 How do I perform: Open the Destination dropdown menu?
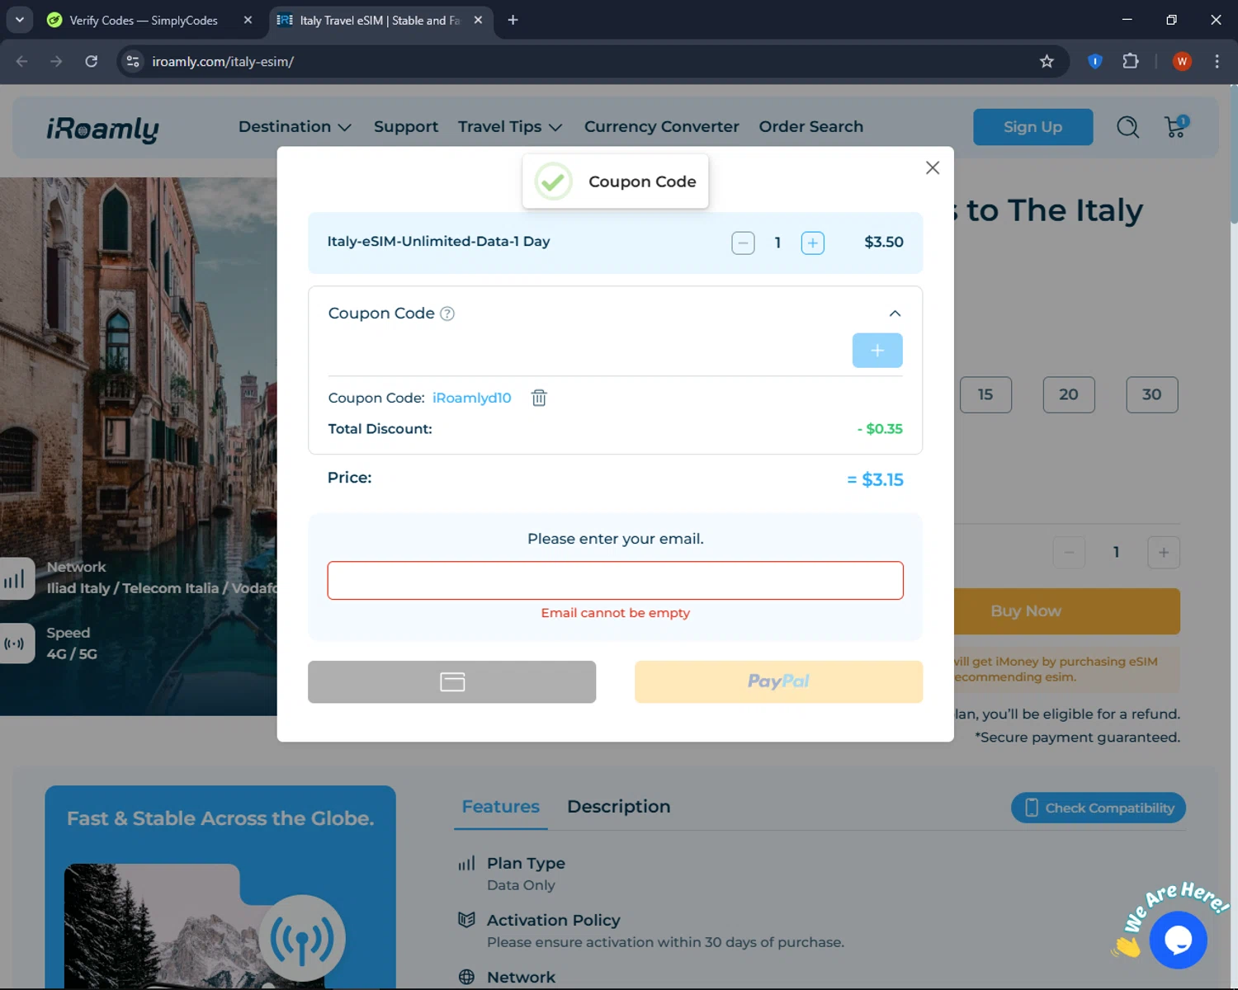(295, 126)
